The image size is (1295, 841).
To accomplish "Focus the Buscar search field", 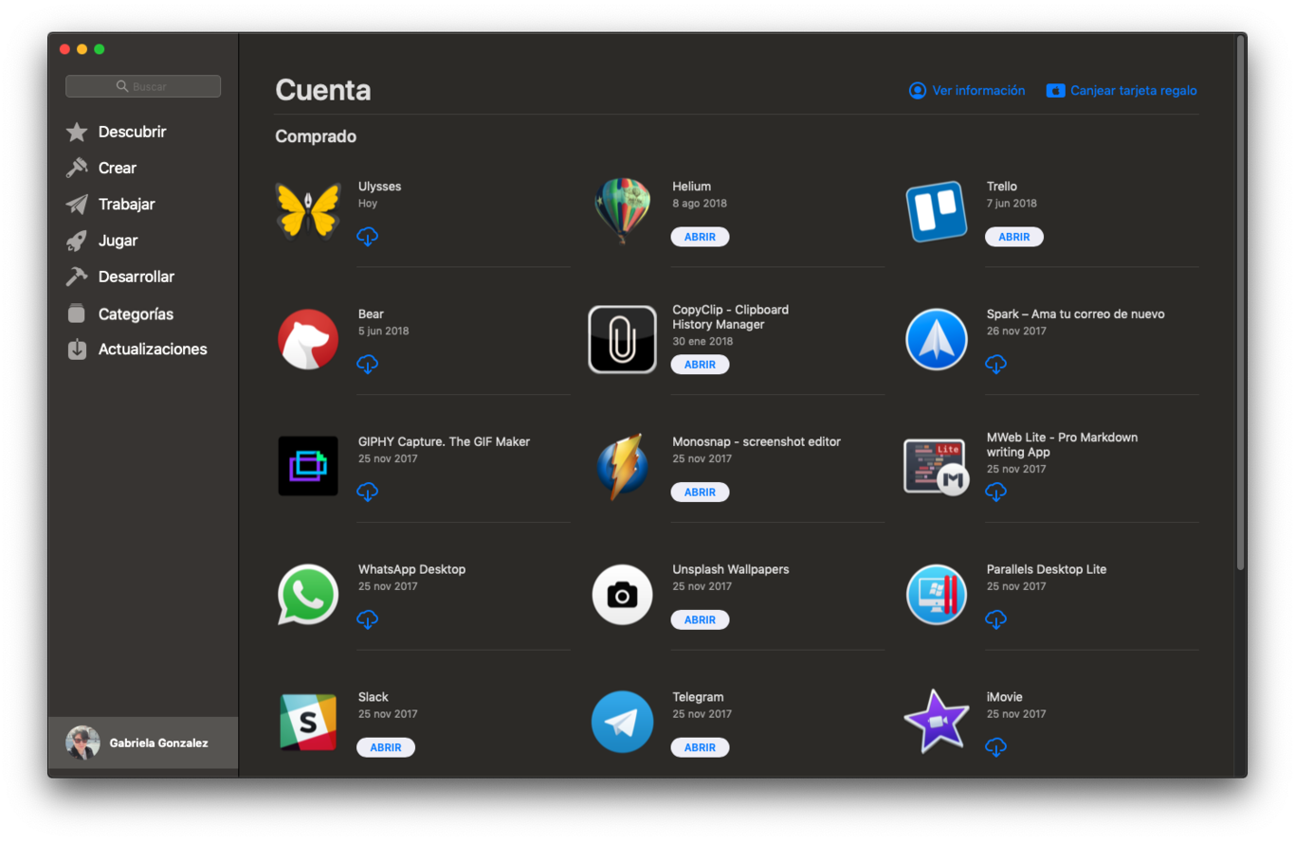I will pyautogui.click(x=143, y=86).
